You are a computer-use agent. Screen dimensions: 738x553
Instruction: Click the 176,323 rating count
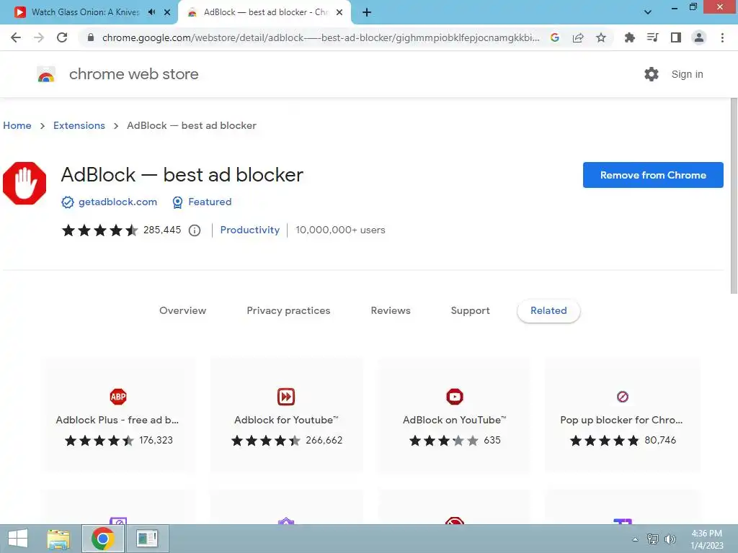156,440
